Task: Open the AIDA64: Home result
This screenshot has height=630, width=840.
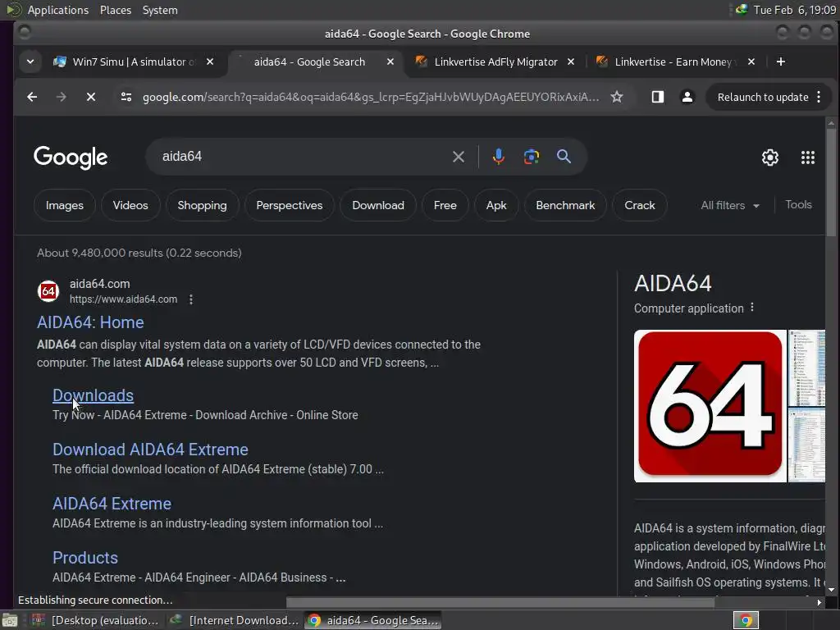Action: click(x=90, y=322)
